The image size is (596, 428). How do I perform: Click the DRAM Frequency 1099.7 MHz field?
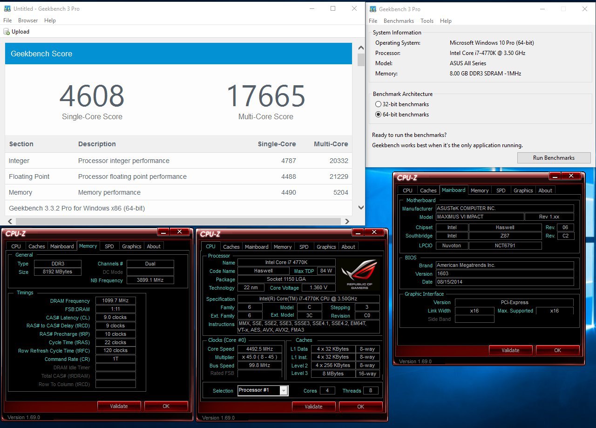coord(115,301)
